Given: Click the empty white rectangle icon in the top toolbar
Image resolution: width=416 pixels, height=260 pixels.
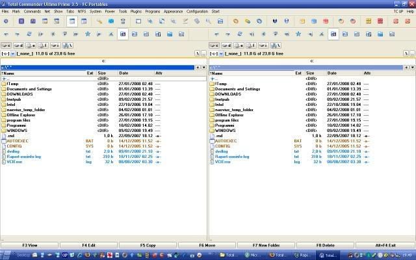Looking at the screenshot, I should click(x=138, y=21).
